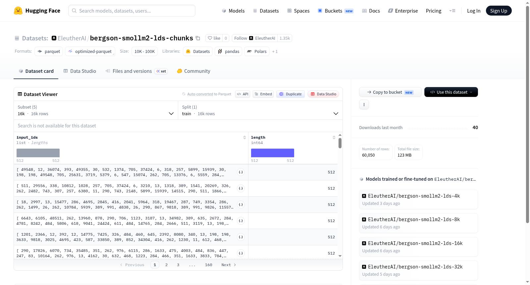Screen dimensions: 530x285
Task: Expand input_ids cell for row starting 290, 17826
Action: 241,253
